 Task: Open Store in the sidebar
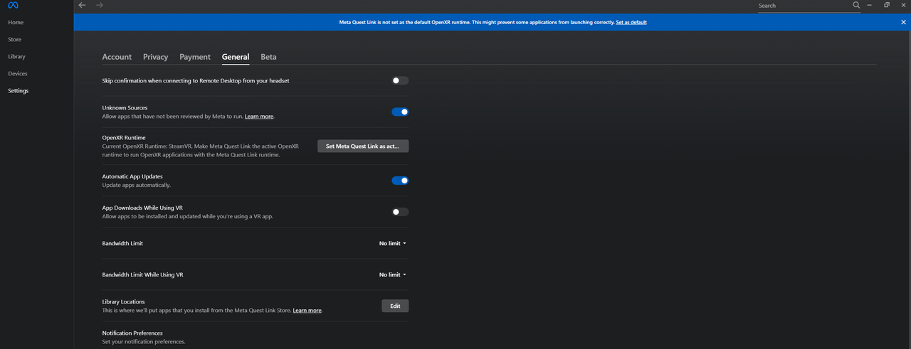14,39
